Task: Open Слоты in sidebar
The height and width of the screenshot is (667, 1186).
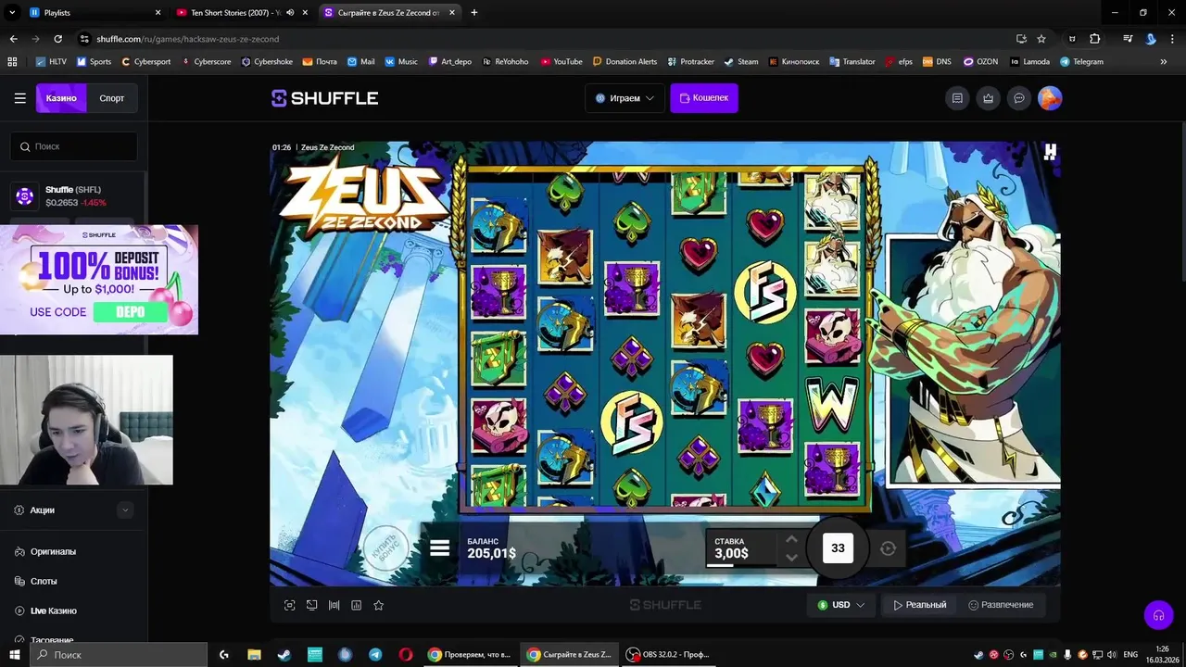Action: (44, 581)
